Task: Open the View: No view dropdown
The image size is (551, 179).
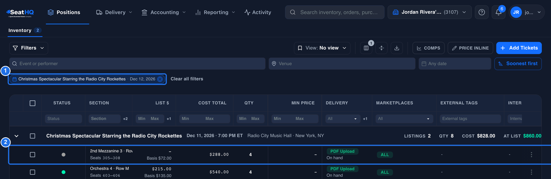Action: (x=322, y=48)
